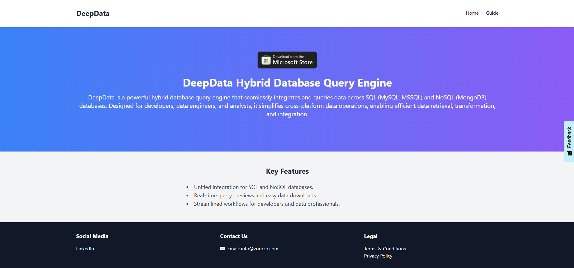
Task: Click the Legal footer heading
Action: click(371, 236)
